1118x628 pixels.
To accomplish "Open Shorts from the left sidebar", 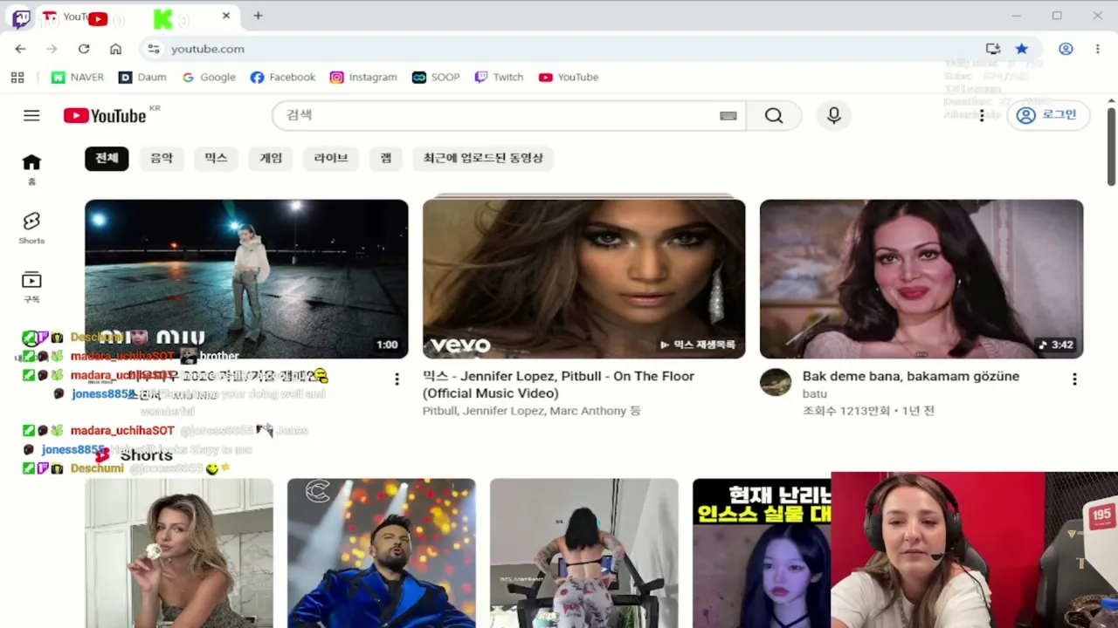I will pos(31,228).
